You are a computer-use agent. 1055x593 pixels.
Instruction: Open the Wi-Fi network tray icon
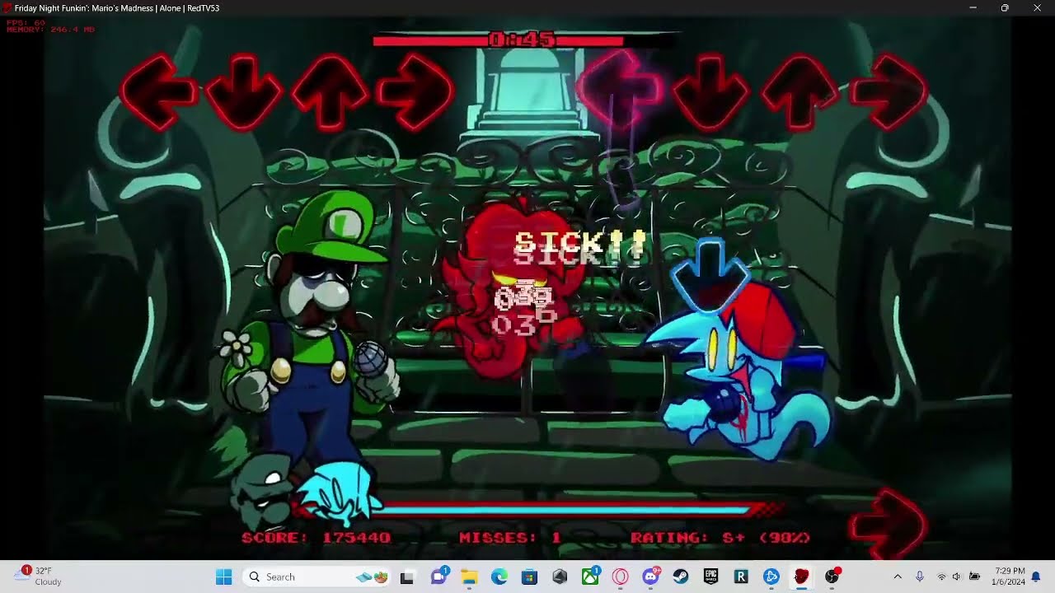click(941, 577)
